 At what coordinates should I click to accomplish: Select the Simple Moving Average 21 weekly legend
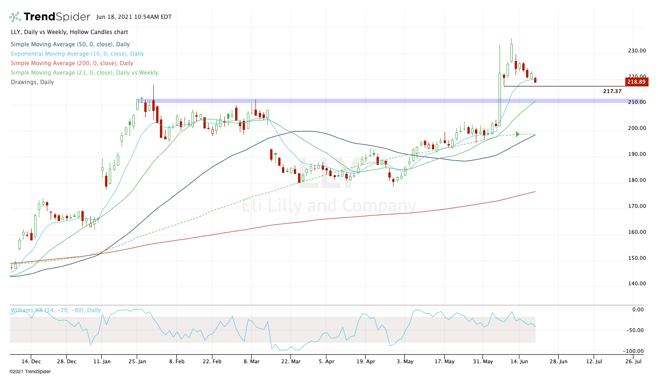click(x=84, y=73)
